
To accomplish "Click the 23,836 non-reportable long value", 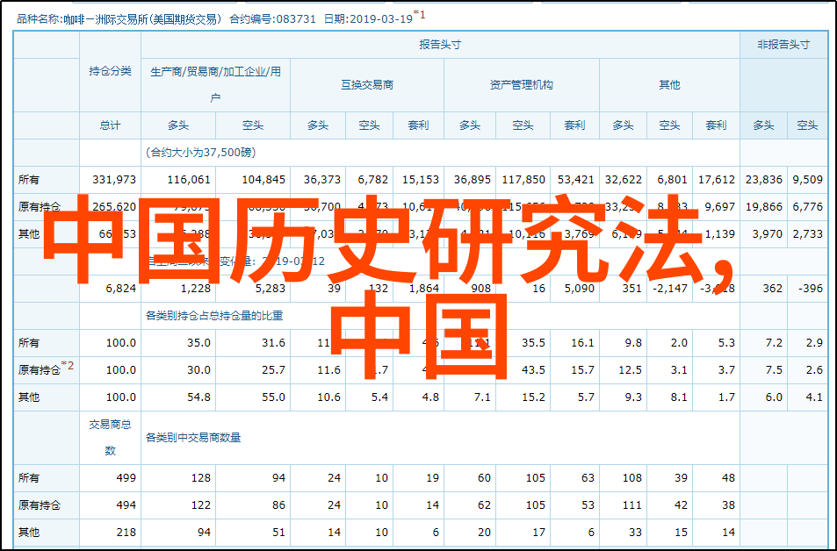I will point(762,179).
